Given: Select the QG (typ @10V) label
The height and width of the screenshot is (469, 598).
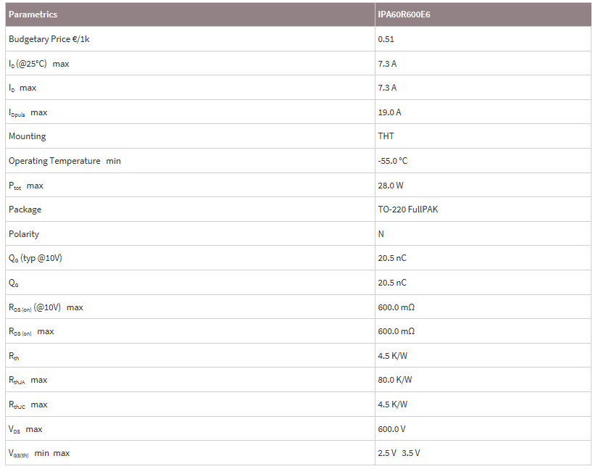Looking at the screenshot, I should [36, 258].
